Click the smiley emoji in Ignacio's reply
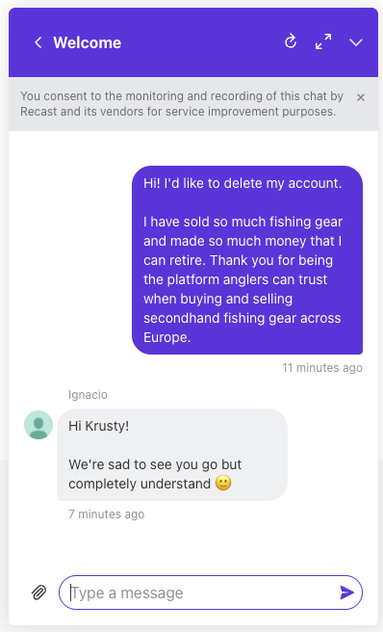This screenshot has width=383, height=632. pyautogui.click(x=223, y=483)
